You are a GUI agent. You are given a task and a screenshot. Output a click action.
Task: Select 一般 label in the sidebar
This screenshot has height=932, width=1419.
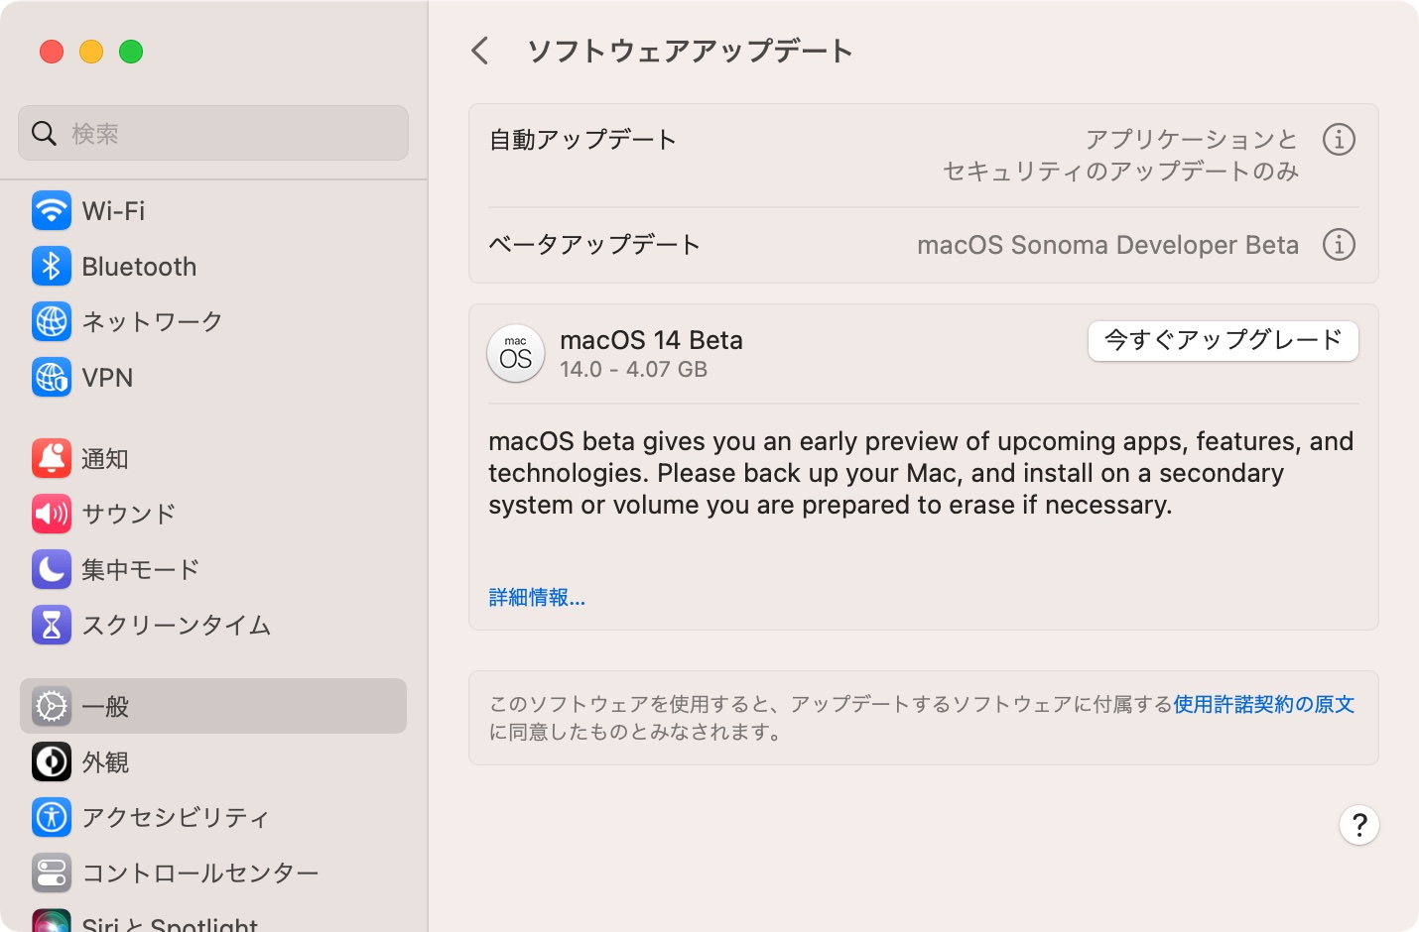coord(105,706)
